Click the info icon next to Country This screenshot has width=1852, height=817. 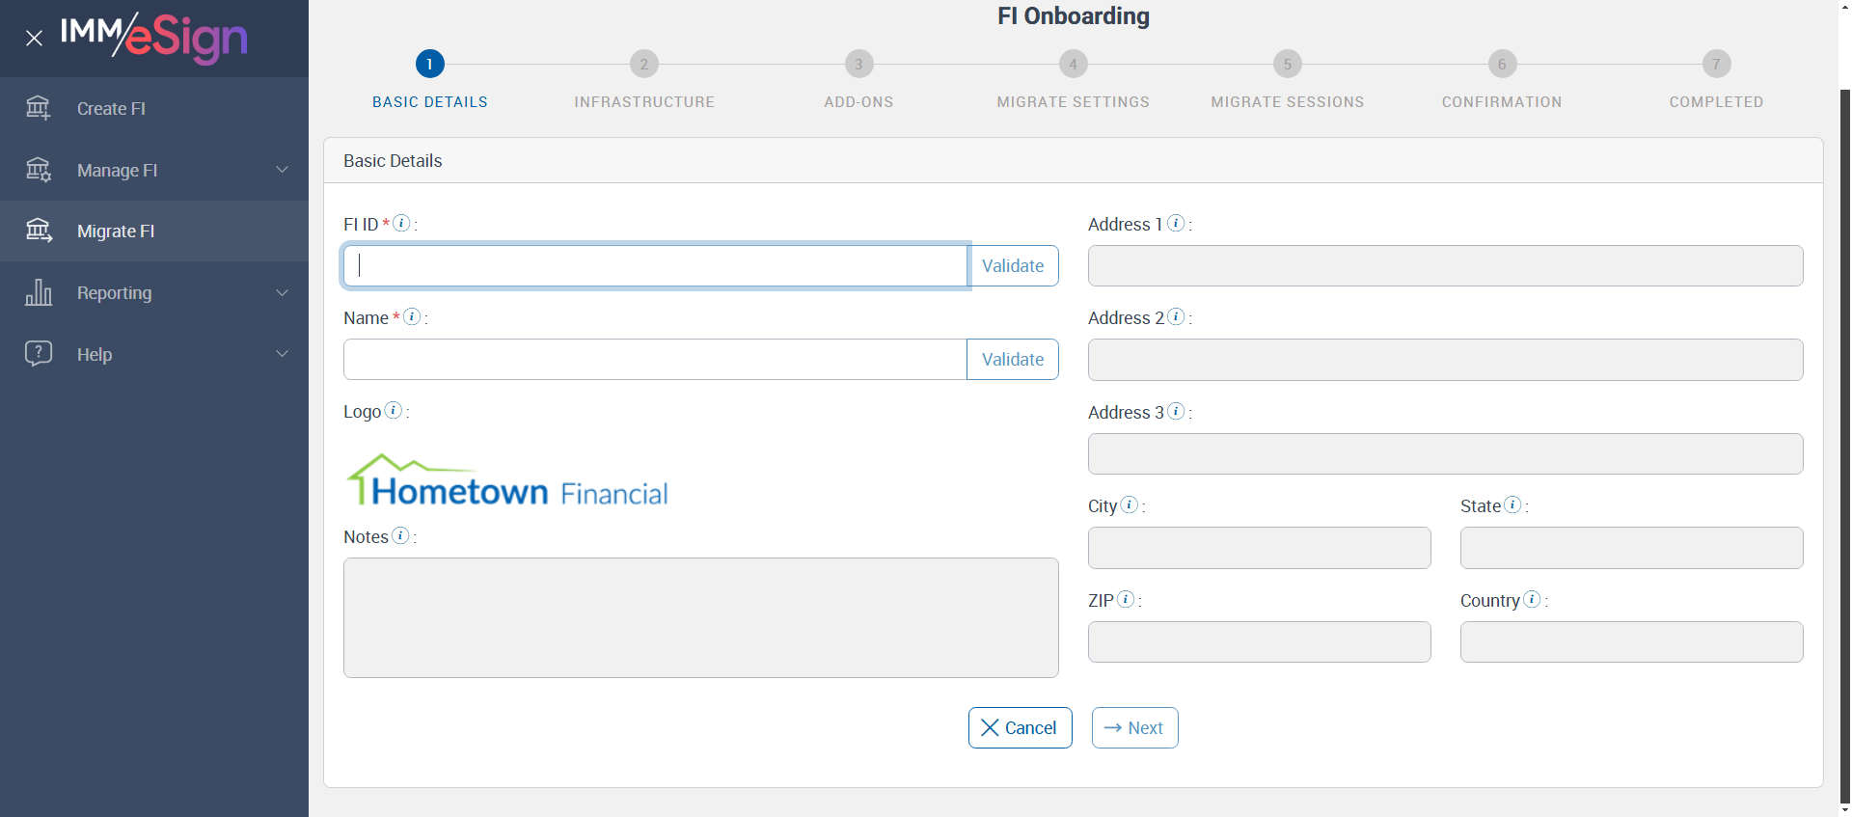(1532, 599)
